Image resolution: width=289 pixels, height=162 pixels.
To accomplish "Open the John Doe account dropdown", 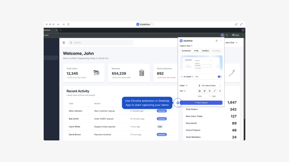I will (x=231, y=42).
